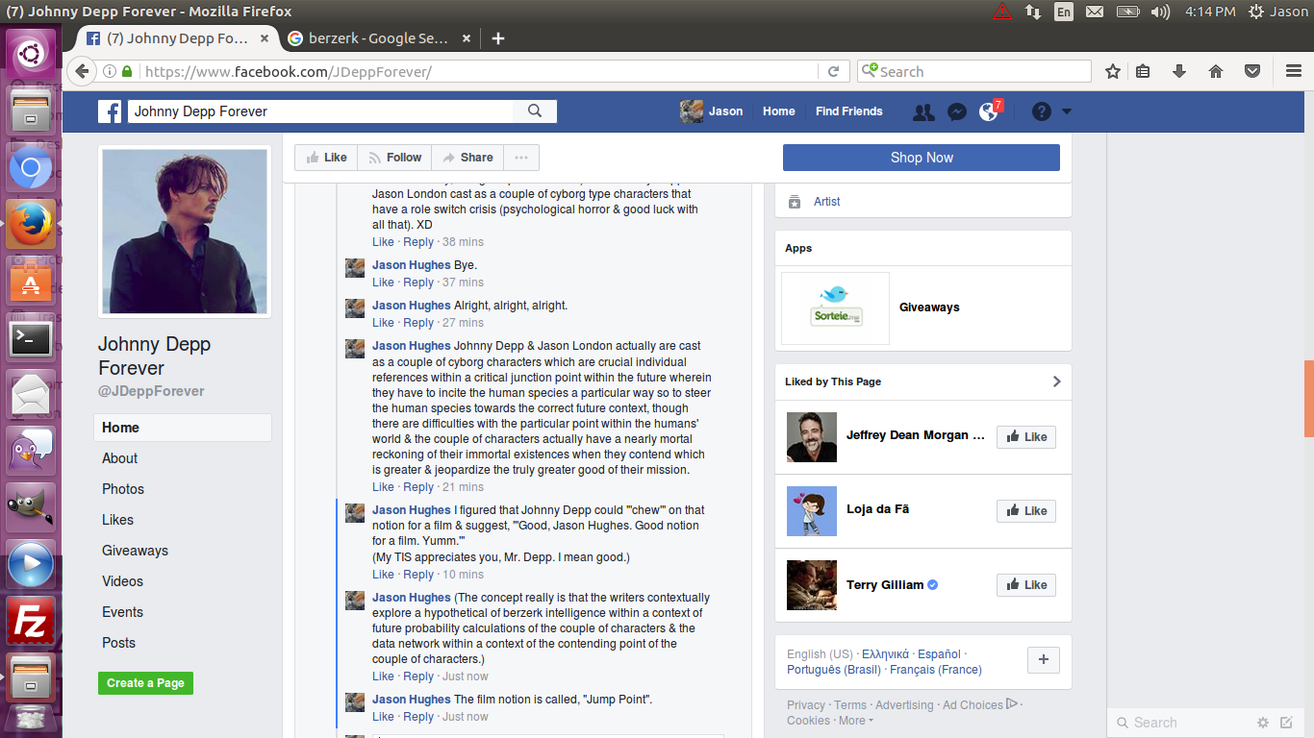1314x738 pixels.
Task: Open the Terry Gilliam page thumbnail
Action: [812, 585]
